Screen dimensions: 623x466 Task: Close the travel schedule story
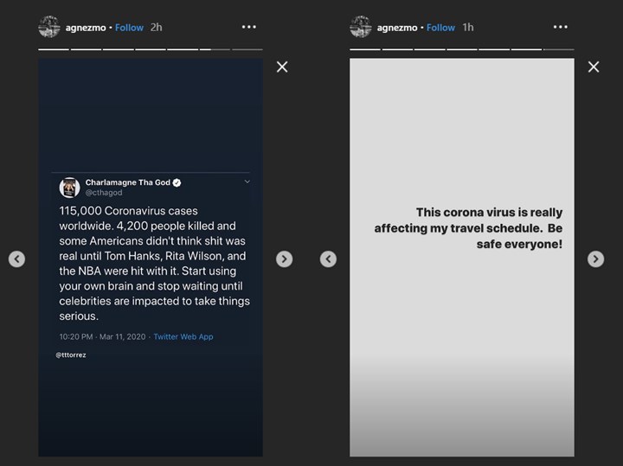pyautogui.click(x=593, y=67)
